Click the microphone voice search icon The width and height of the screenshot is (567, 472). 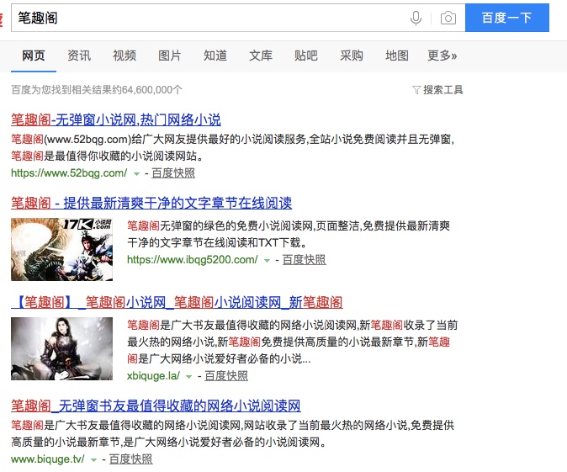416,18
